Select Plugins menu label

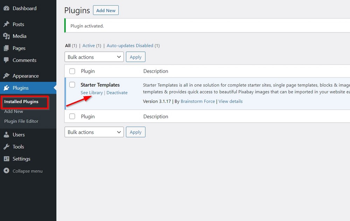click(x=21, y=88)
